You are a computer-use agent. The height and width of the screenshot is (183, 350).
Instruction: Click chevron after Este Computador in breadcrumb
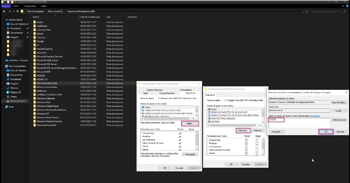pyautogui.click(x=46, y=11)
